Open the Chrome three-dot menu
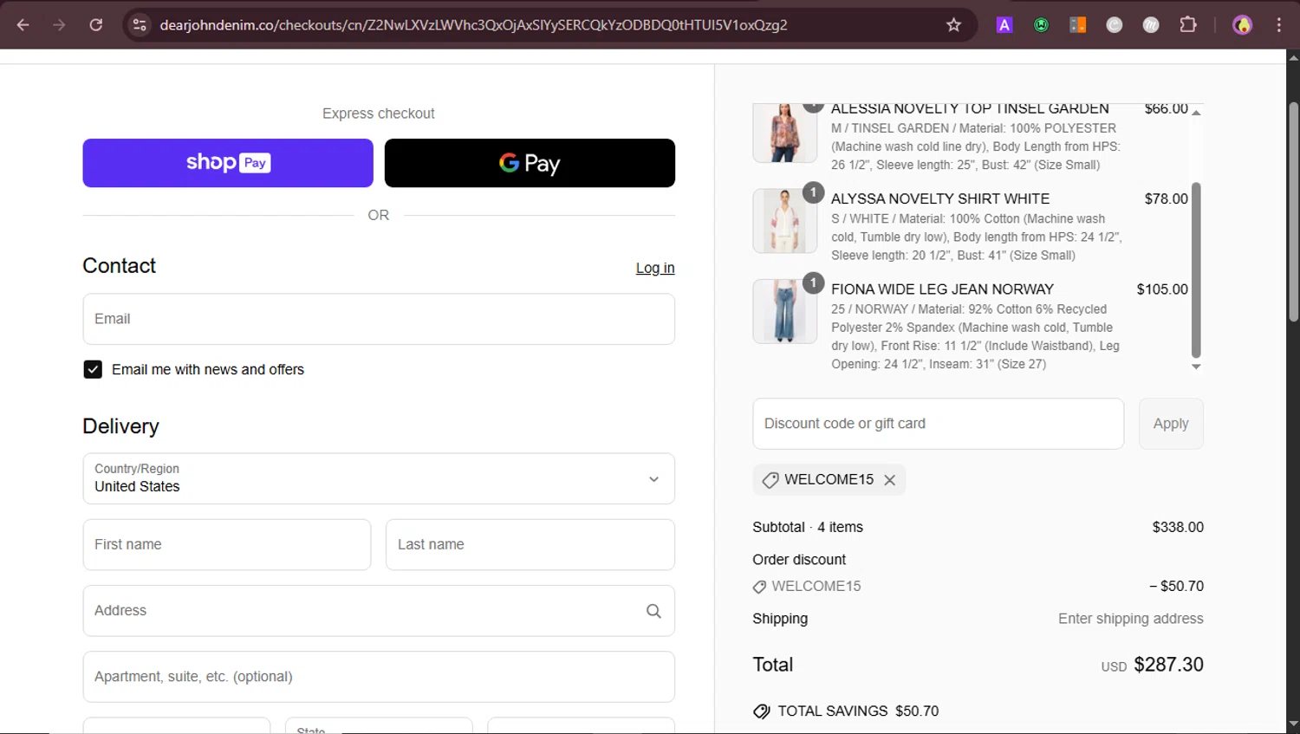The height and width of the screenshot is (734, 1300). tap(1278, 25)
